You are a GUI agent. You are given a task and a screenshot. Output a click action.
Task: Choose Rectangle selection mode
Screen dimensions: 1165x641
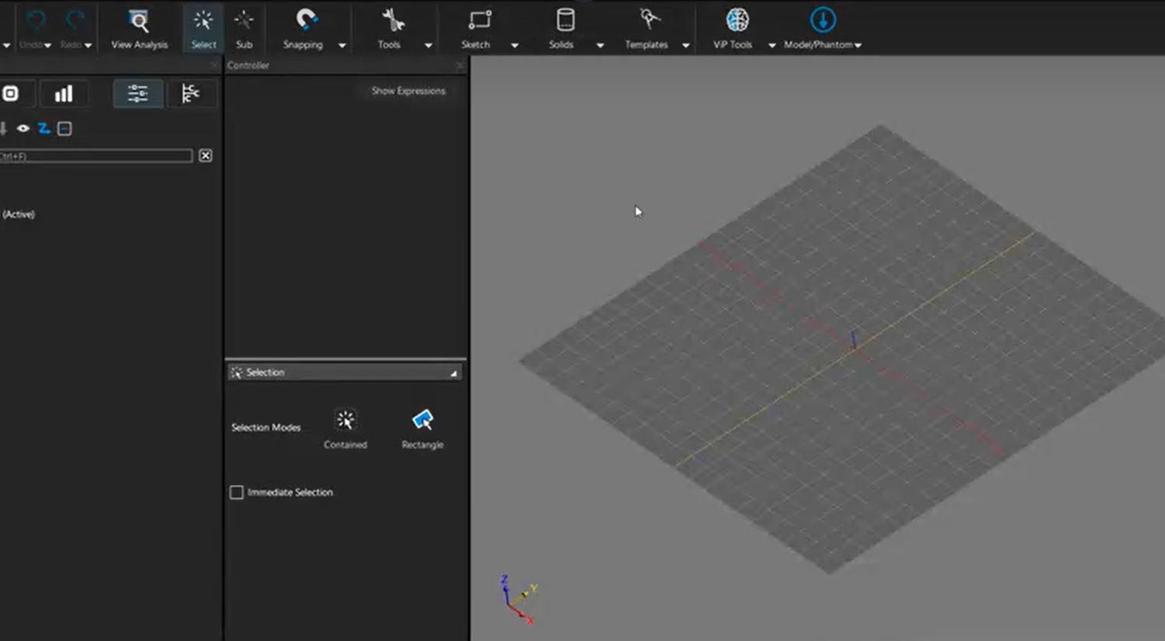[x=422, y=427]
